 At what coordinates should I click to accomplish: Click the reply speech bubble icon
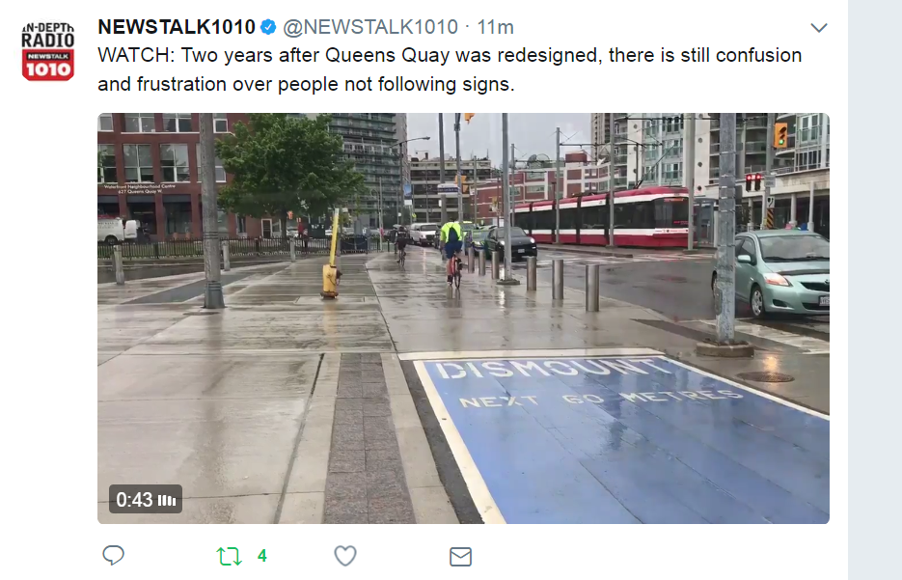coord(113,555)
